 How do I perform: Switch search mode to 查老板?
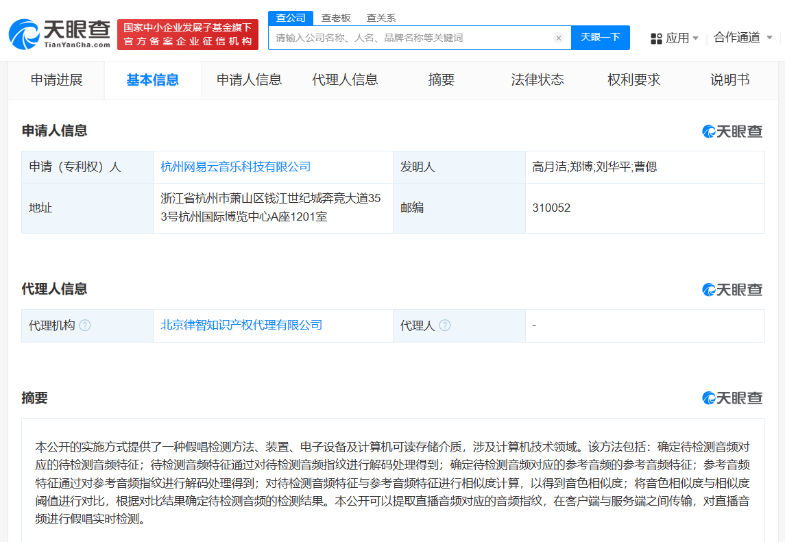(335, 18)
